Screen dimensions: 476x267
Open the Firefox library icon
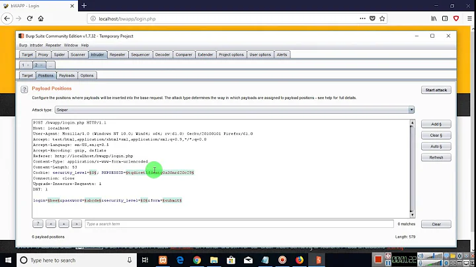click(x=434, y=19)
